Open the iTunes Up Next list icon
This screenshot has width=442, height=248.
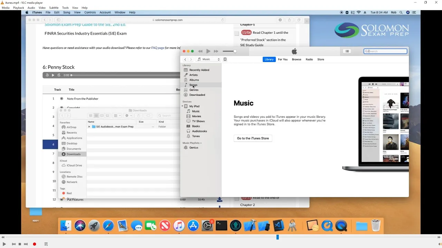click(347, 51)
